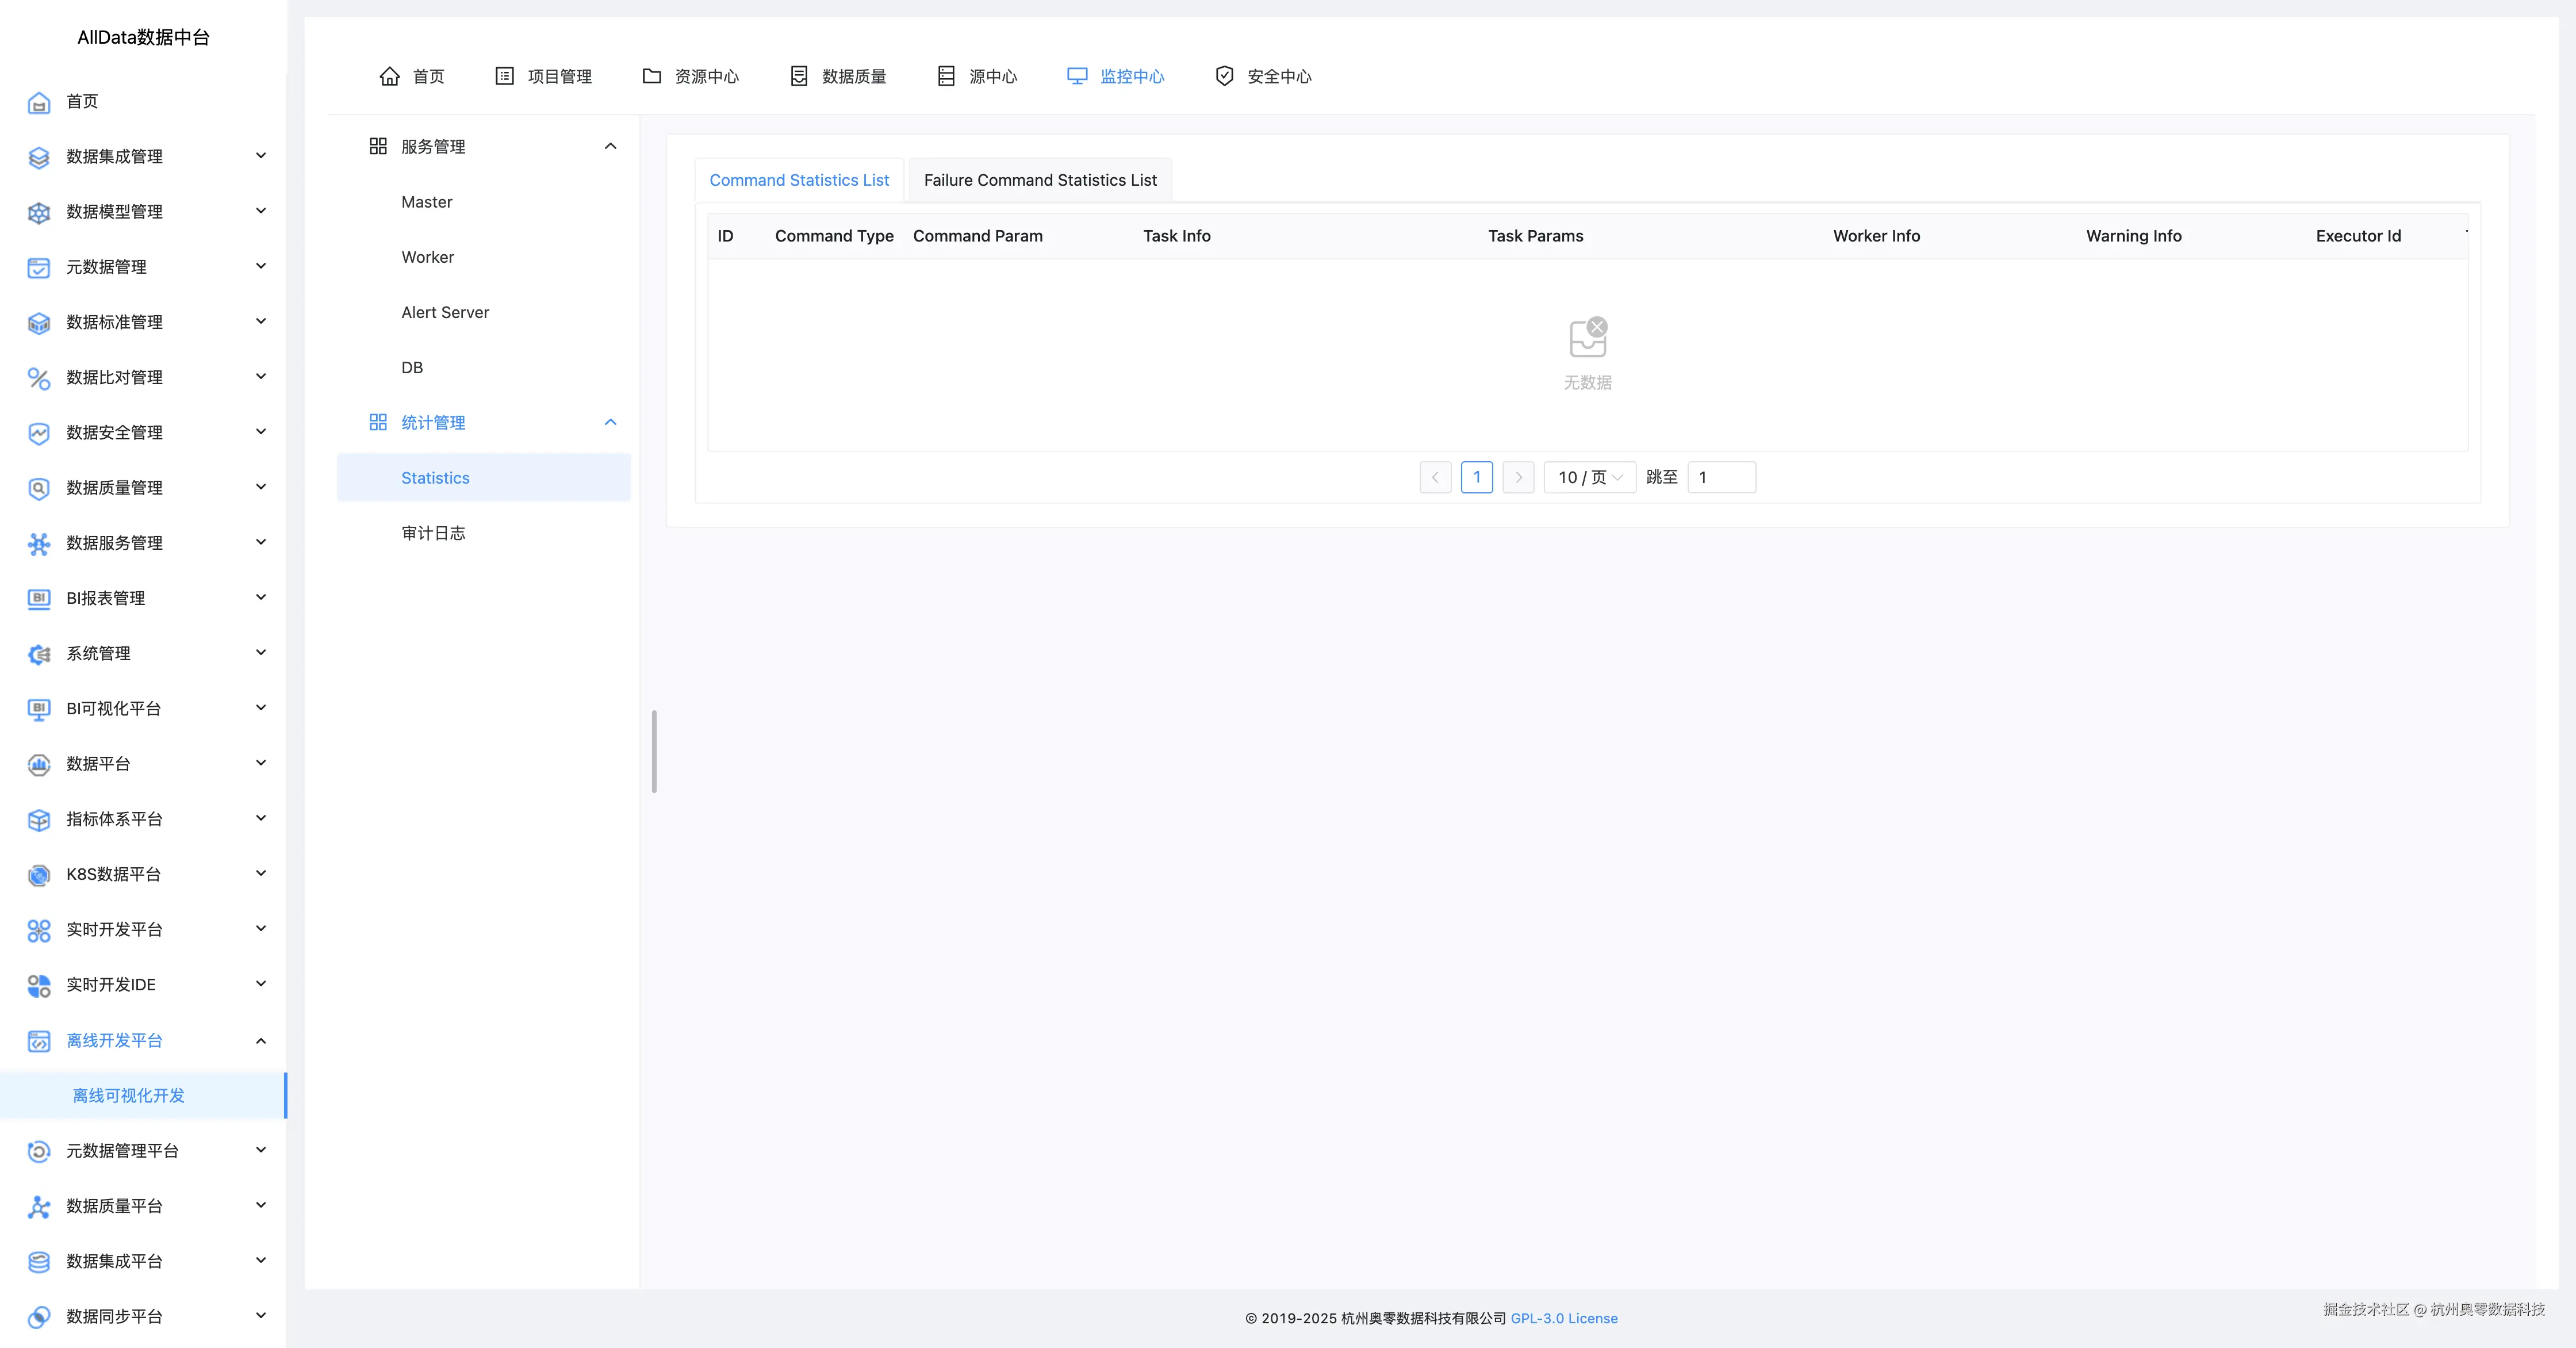Click the 资源中心 folder icon
Image resolution: width=2576 pixels, height=1348 pixels.
(652, 76)
